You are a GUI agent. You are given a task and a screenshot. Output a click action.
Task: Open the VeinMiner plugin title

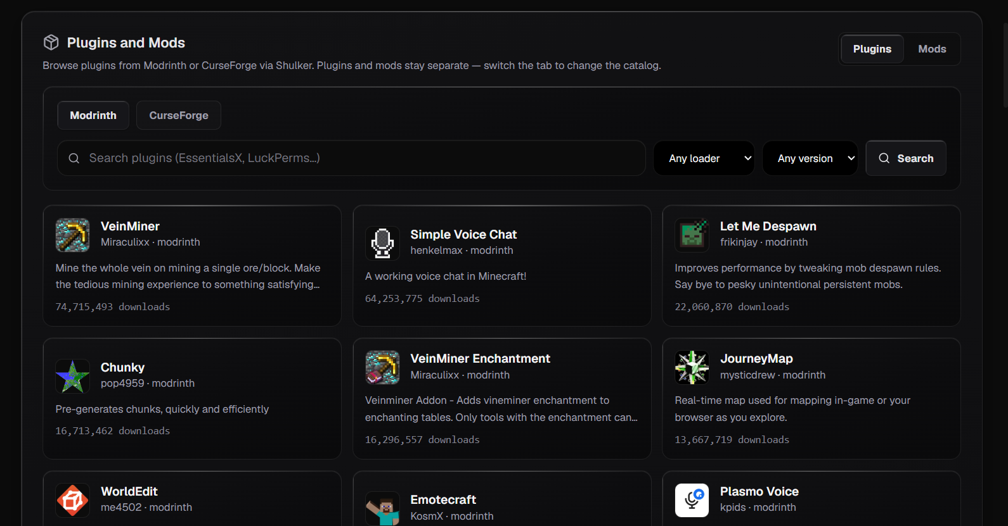(x=130, y=226)
